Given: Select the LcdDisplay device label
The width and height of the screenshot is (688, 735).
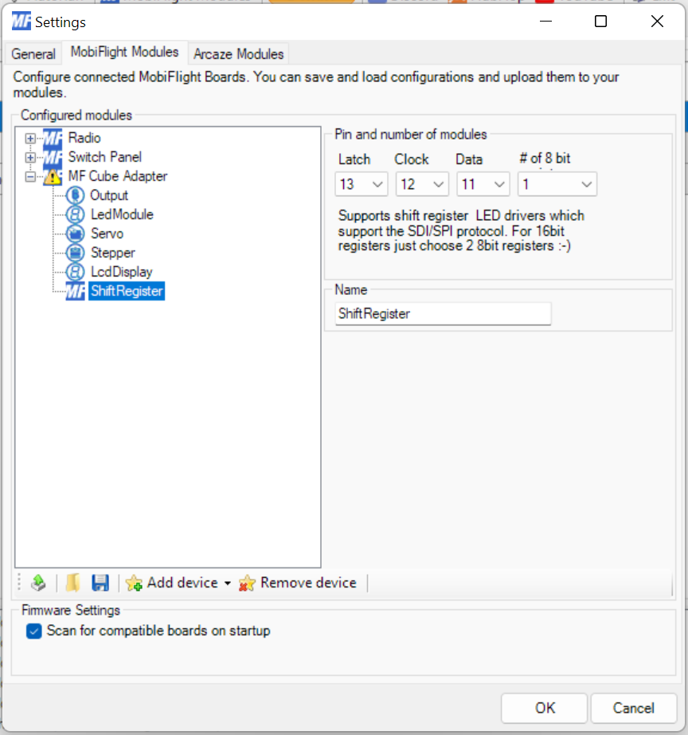Looking at the screenshot, I should click(121, 272).
